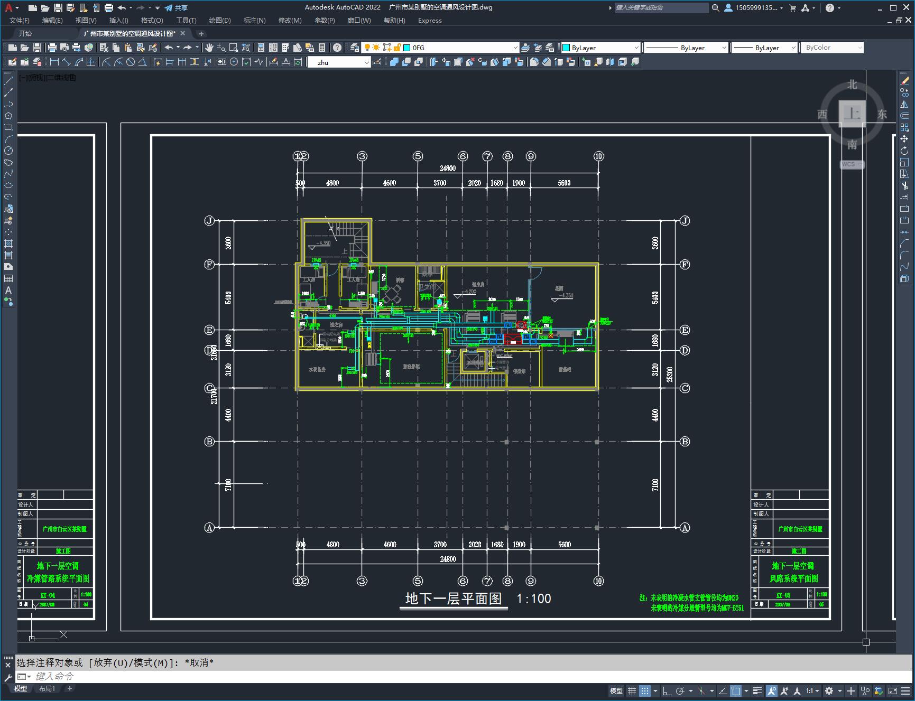Select the Circle tool in draw toolbar

(8, 151)
